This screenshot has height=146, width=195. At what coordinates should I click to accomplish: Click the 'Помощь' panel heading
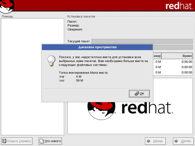click(7, 17)
